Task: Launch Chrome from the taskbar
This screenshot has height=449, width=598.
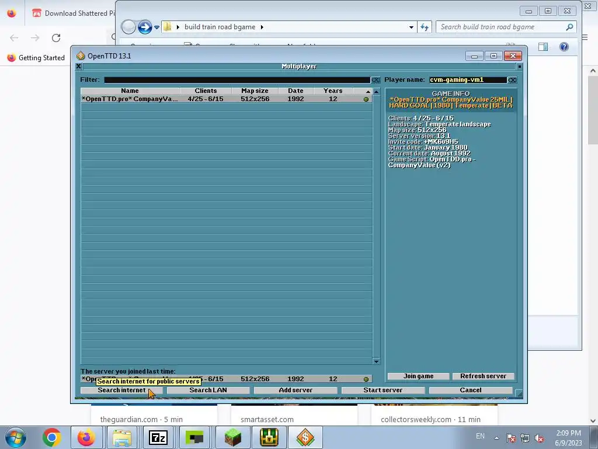Action: coord(52,437)
